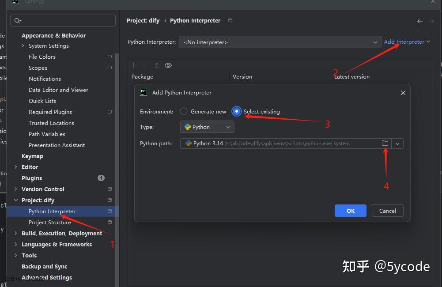This screenshot has width=442, height=287.
Task: Open Presentation Assistant settings
Action: (x=57, y=145)
